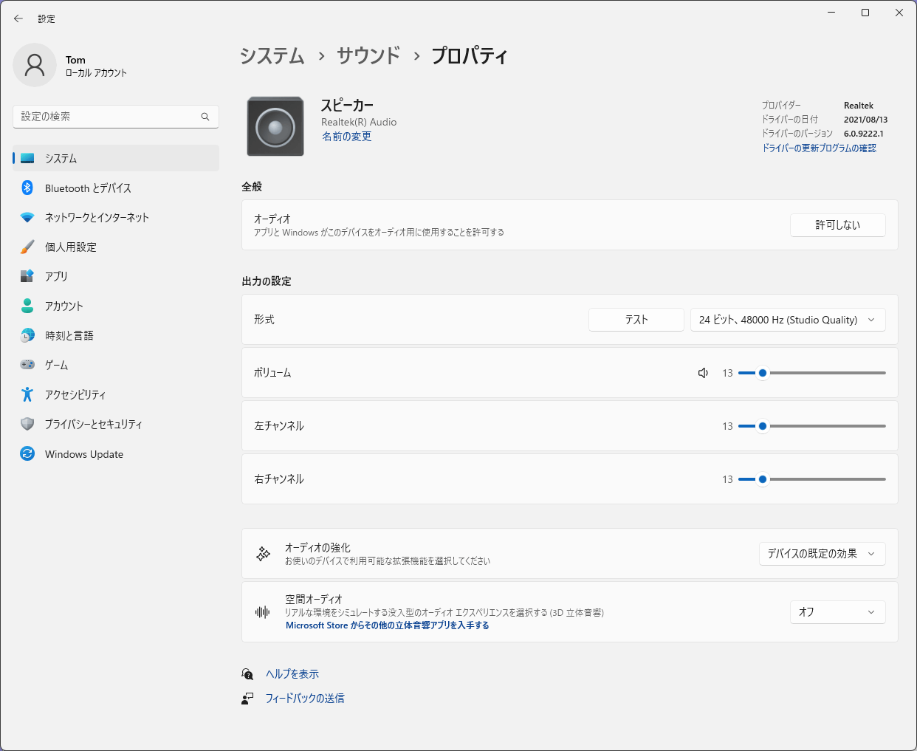Click ドライバーの更新プログラムの確認 link

tap(819, 148)
